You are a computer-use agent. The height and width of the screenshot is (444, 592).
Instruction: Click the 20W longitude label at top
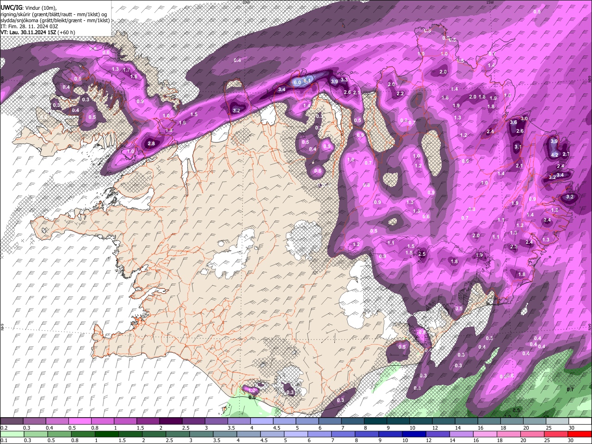(246, 2)
